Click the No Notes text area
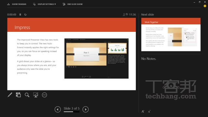The height and width of the screenshot is (117, 208). tap(149, 58)
